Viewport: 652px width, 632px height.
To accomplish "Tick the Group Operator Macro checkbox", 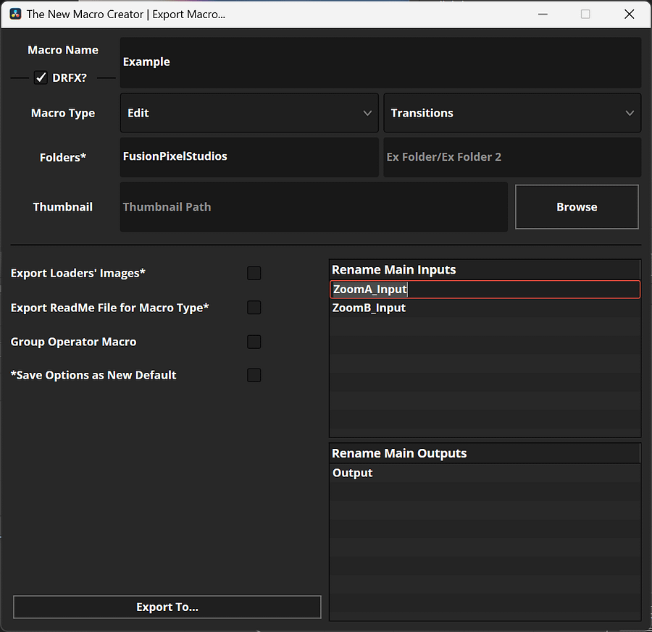I will point(254,342).
